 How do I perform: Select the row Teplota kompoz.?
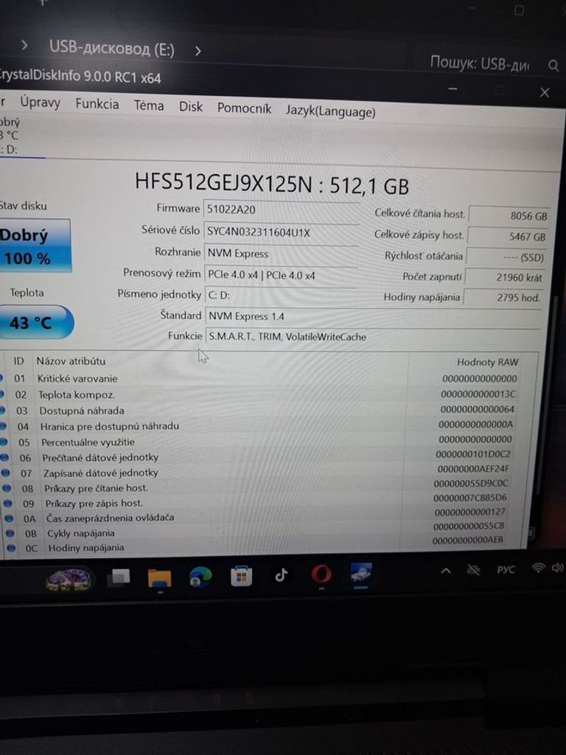[x=260, y=394]
